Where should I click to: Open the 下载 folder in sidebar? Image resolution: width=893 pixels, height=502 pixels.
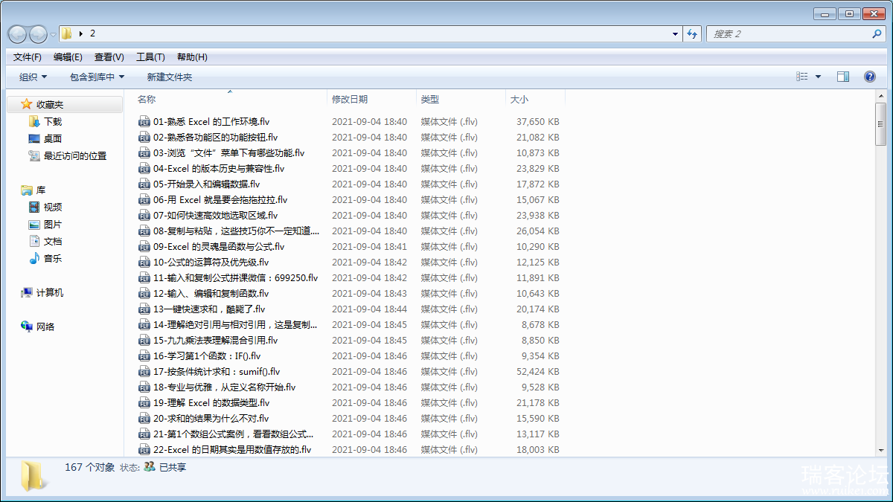[x=53, y=122]
